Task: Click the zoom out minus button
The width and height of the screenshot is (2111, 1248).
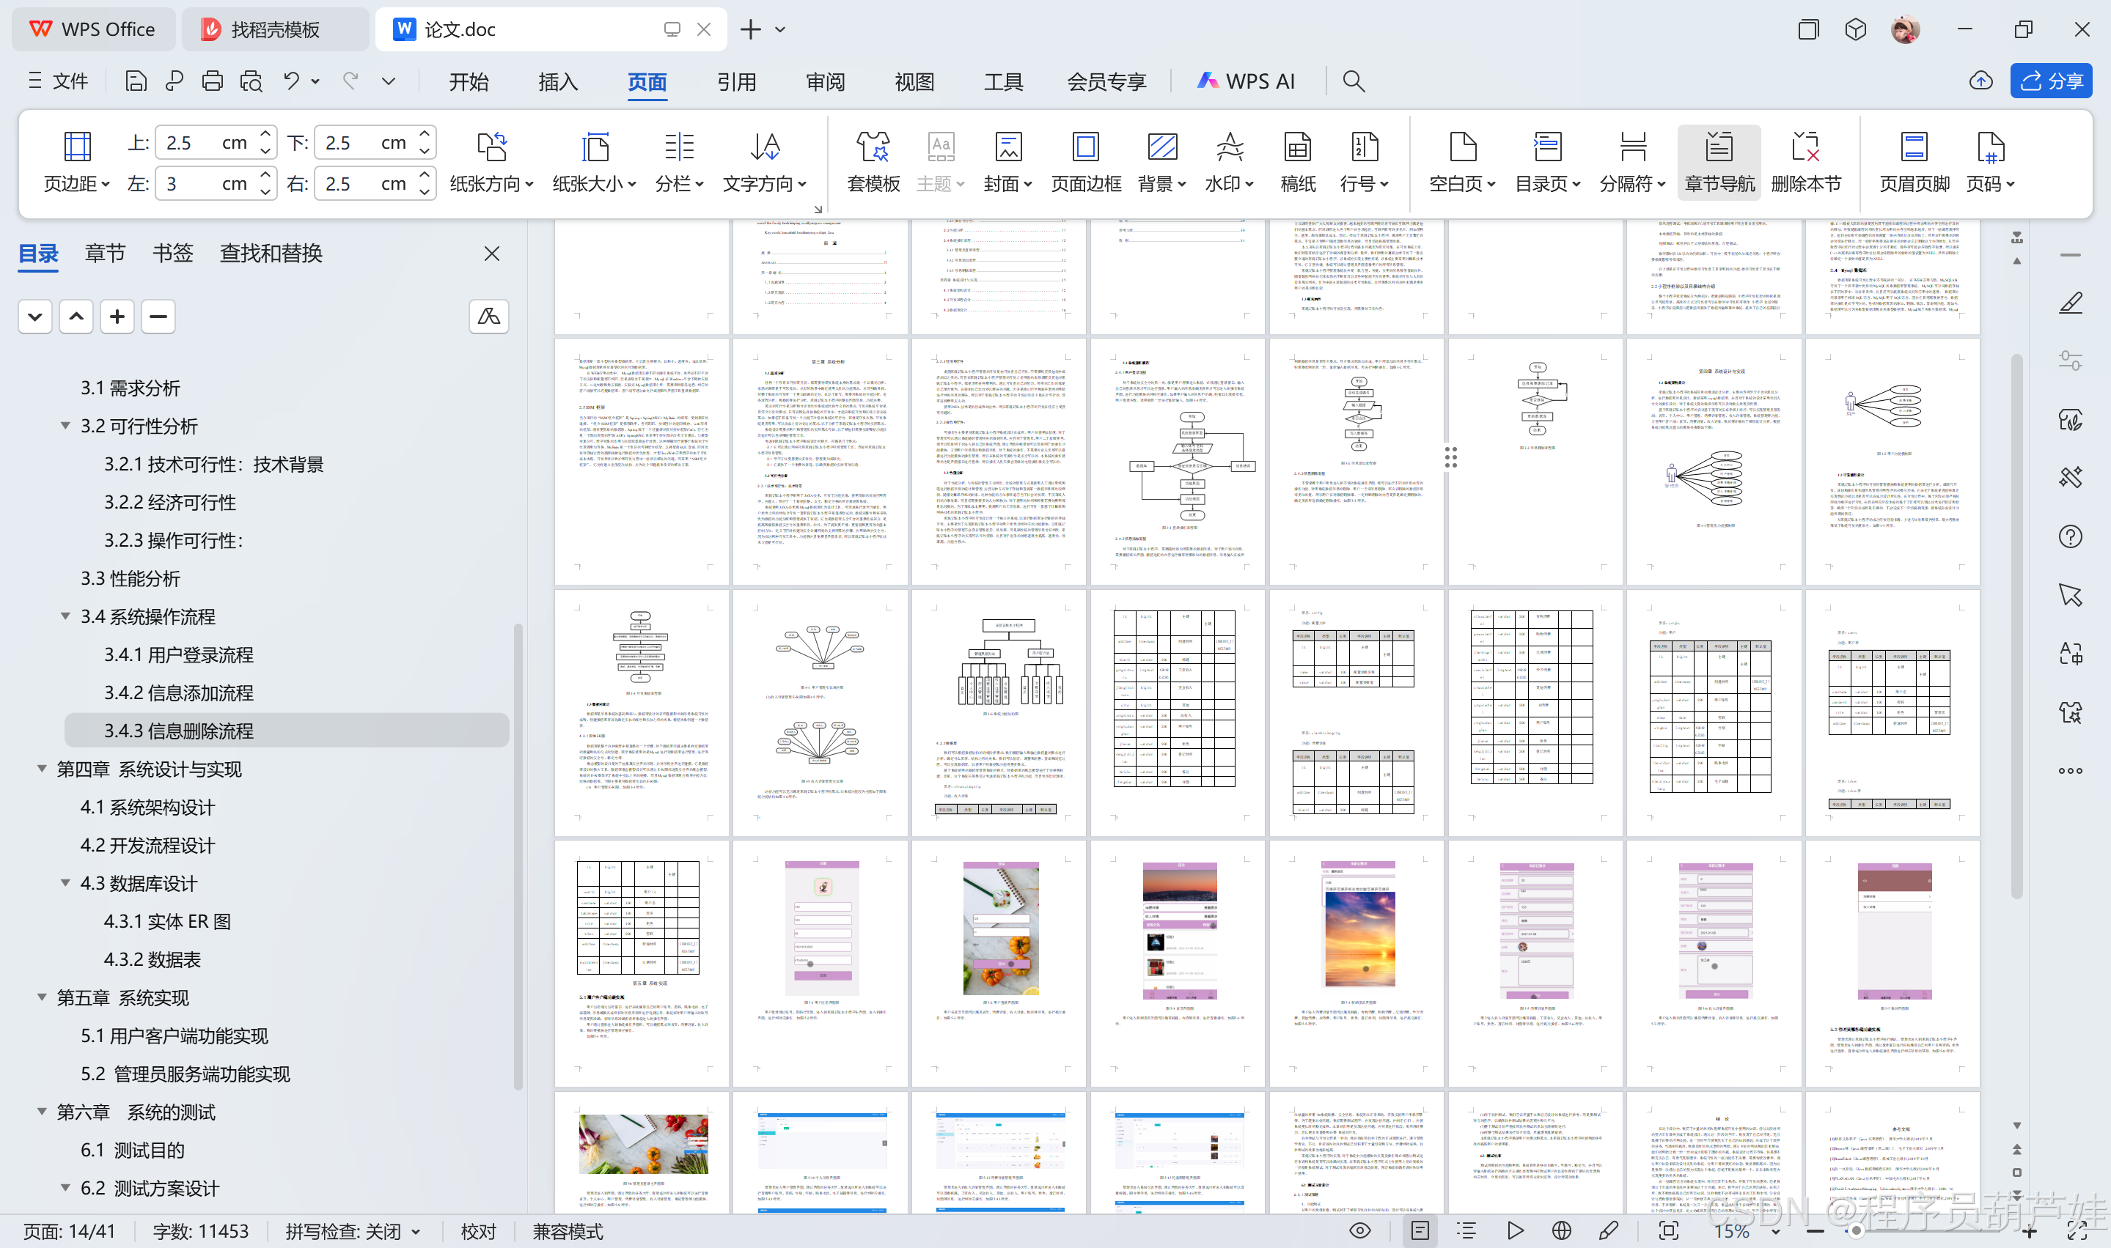Action: point(1816,1231)
